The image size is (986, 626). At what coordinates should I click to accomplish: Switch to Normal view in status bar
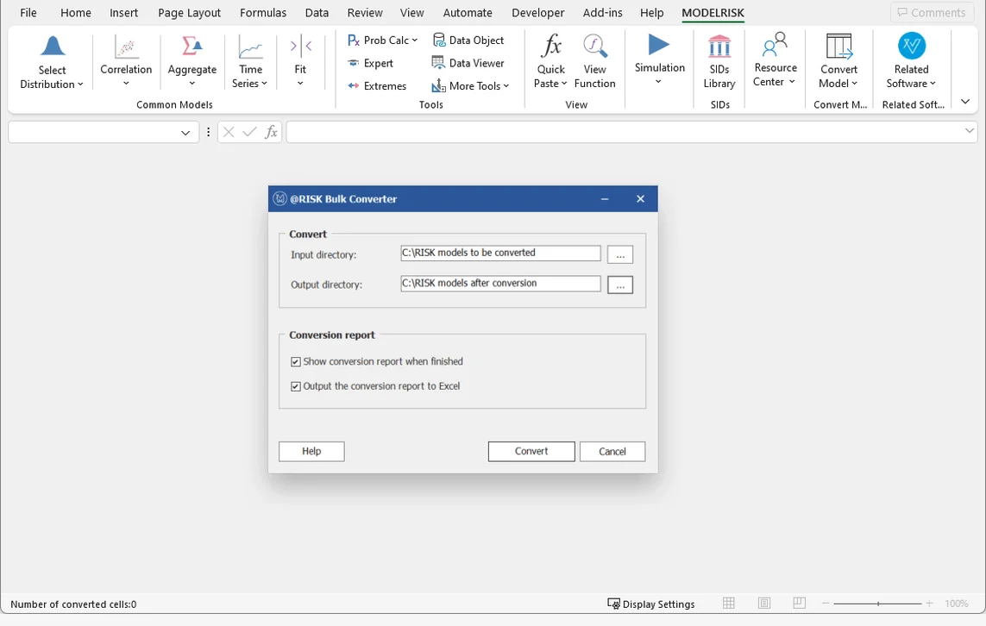coord(729,604)
